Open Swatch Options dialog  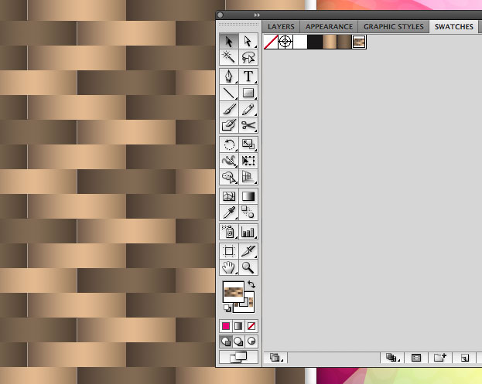(416, 358)
